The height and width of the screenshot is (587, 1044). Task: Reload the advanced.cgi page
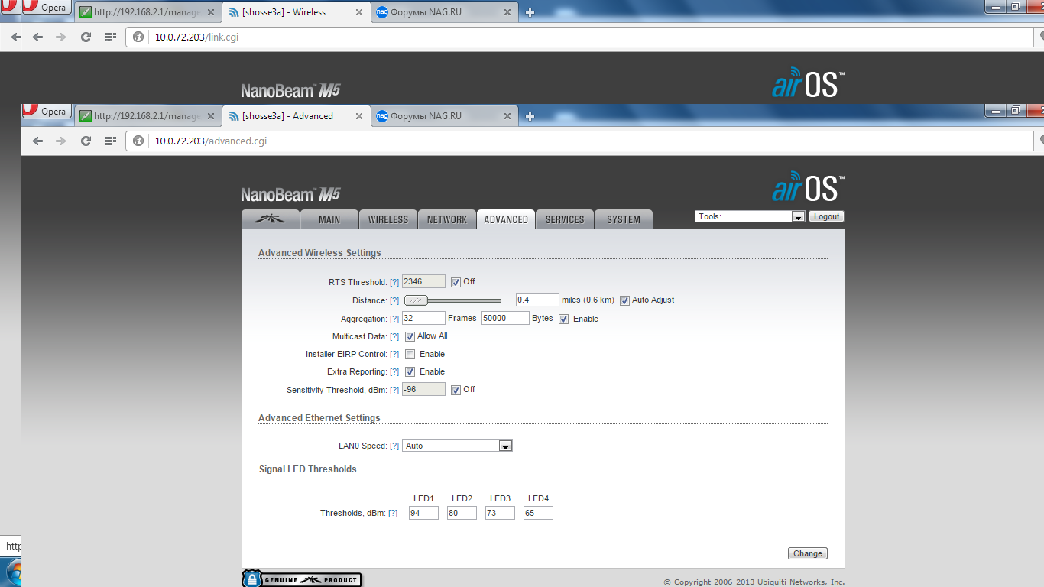(86, 141)
